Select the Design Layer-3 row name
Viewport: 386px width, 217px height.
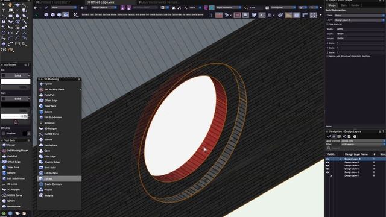[x=352, y=169]
